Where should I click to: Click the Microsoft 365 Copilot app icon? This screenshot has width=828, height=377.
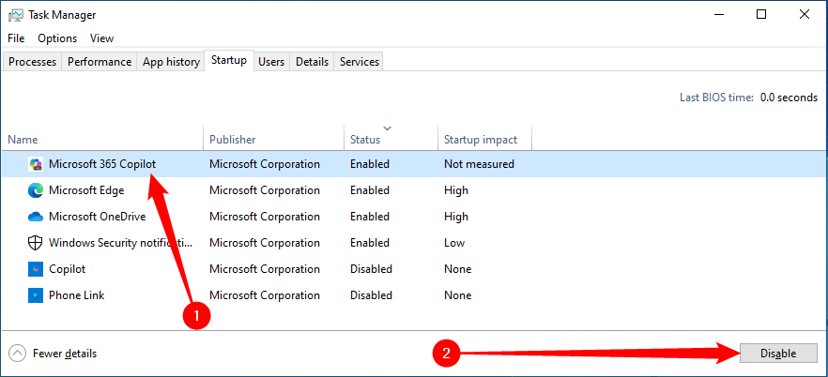point(36,164)
